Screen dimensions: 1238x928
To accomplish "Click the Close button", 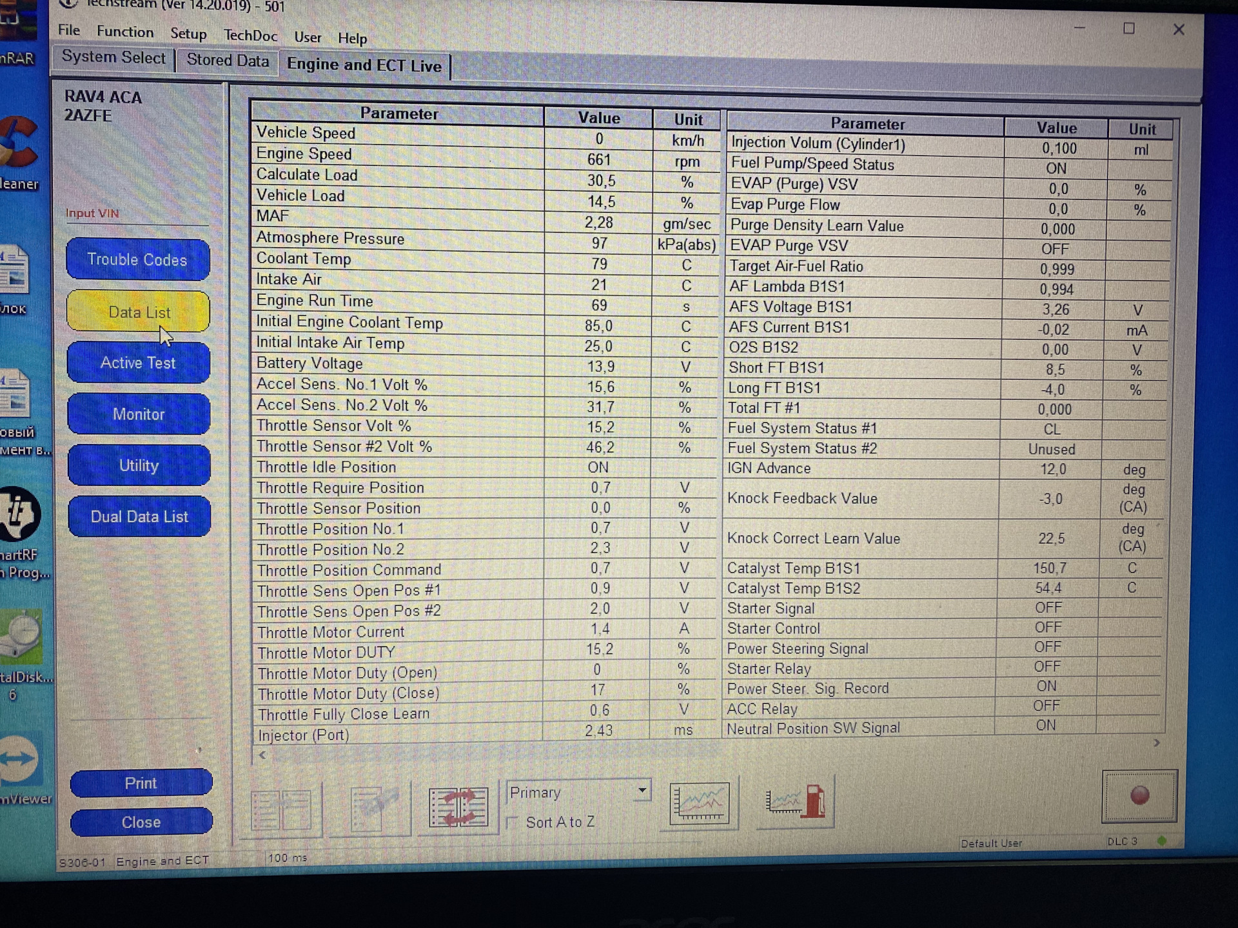I will point(141,823).
